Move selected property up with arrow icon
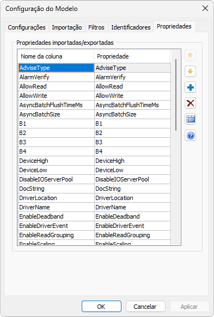Image resolution: width=214 pixels, height=317 pixels. (190, 55)
